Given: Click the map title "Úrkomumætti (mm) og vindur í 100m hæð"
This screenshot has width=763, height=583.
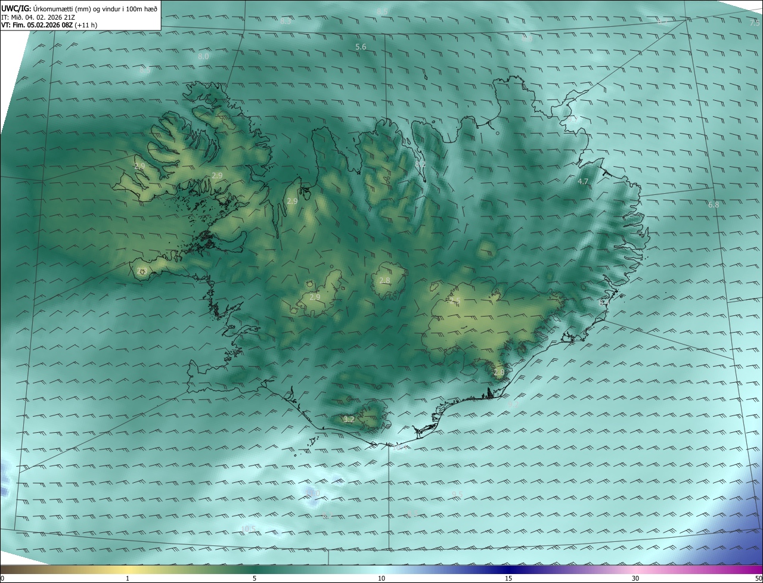Looking at the screenshot, I should [95, 8].
